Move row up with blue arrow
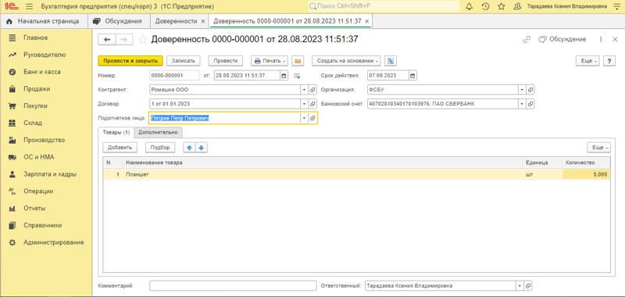625x297 pixels. 189,148
